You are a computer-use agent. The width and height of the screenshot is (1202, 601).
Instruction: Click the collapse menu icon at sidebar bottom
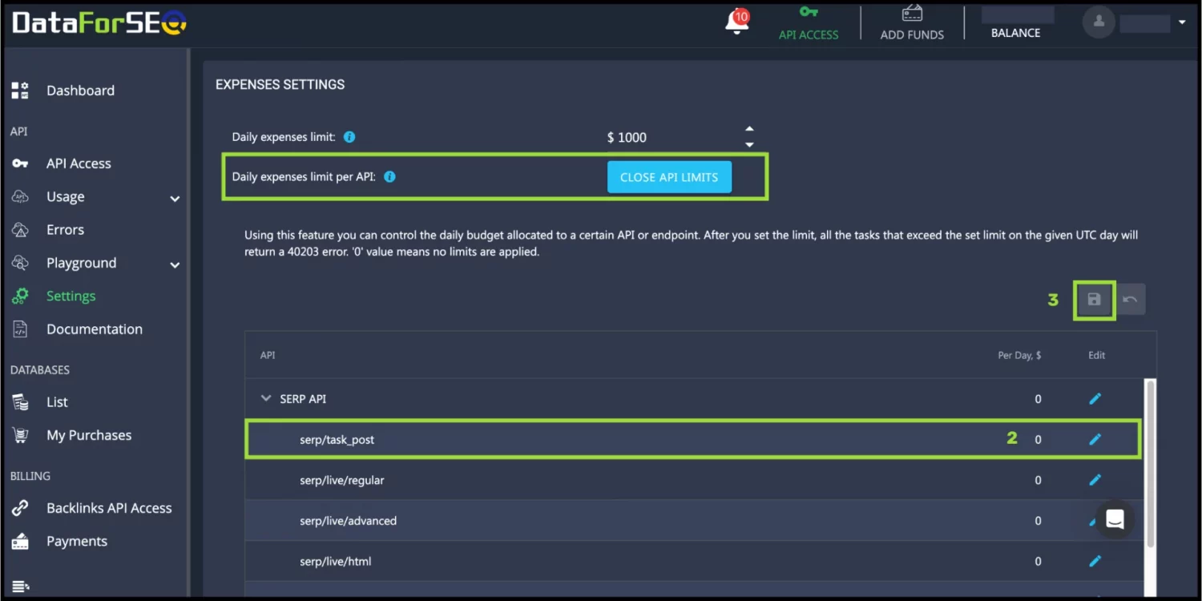tap(20, 587)
